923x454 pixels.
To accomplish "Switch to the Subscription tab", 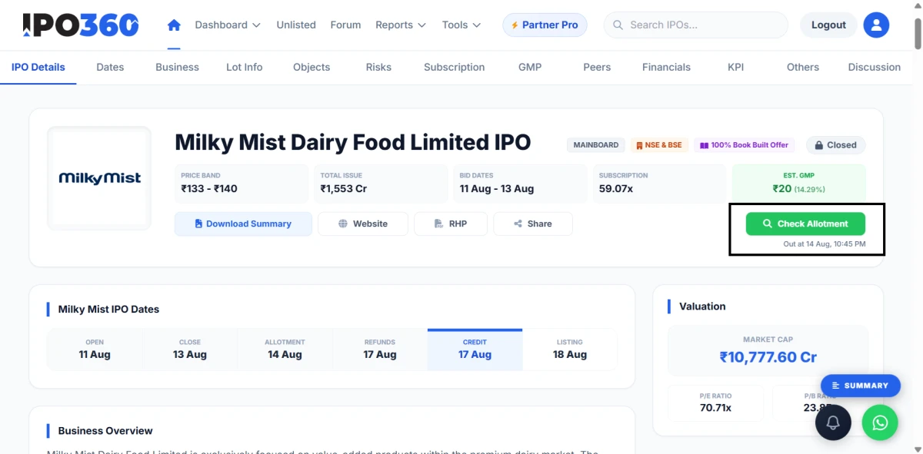I will 455,67.
